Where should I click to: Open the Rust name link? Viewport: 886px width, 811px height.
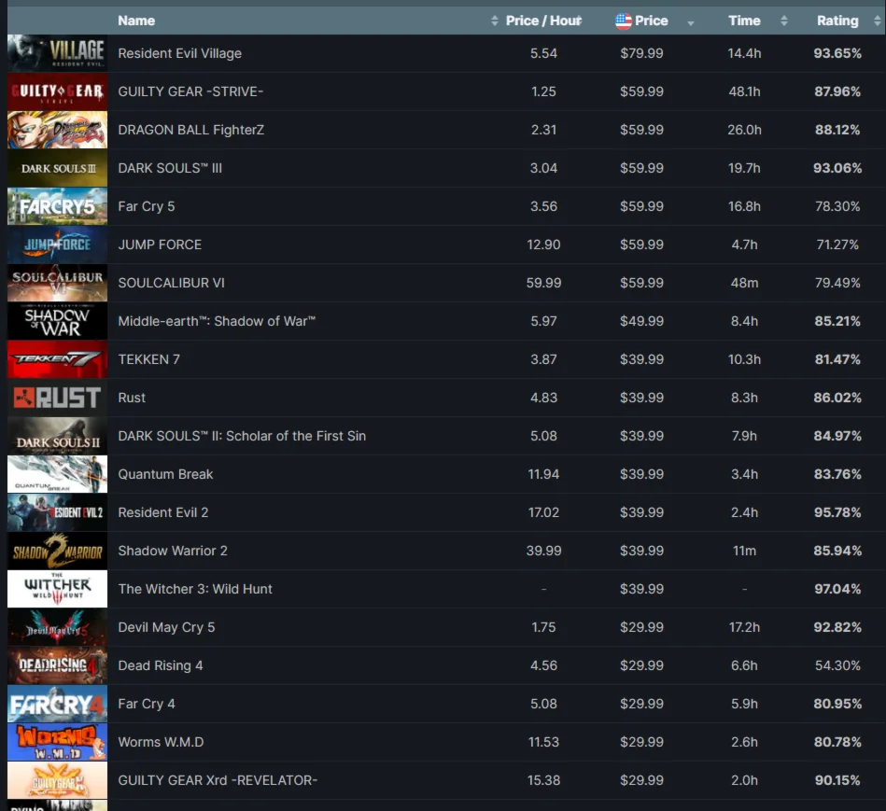(132, 398)
